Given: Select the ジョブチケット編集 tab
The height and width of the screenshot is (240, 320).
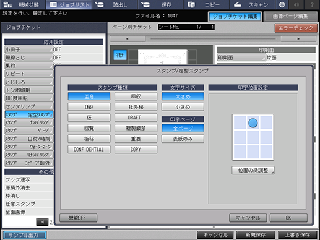Looking at the screenshot, I should (235, 17).
